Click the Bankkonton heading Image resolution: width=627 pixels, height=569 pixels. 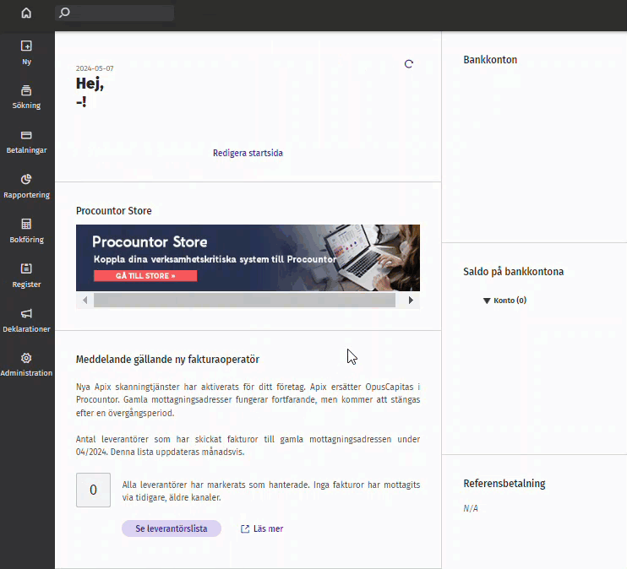[x=490, y=60]
